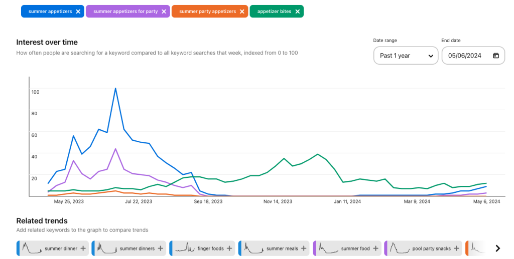This screenshot has width=514, height=259.
Task: Add 'finger foods' to the graph
Action: (x=229, y=248)
